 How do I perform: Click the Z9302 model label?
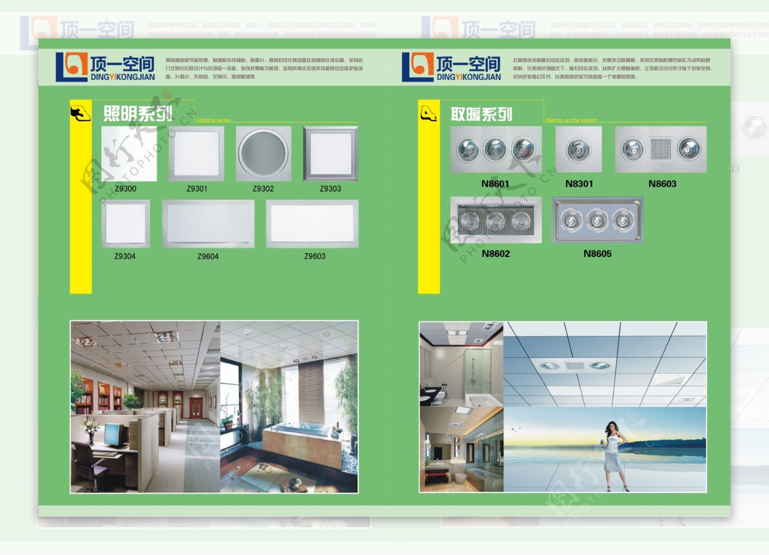[x=263, y=189]
